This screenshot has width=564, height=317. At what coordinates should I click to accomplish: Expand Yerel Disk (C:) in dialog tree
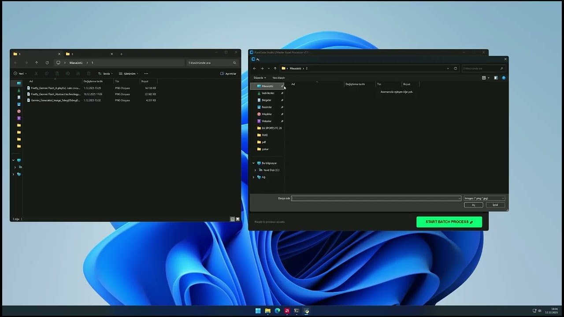tap(255, 170)
